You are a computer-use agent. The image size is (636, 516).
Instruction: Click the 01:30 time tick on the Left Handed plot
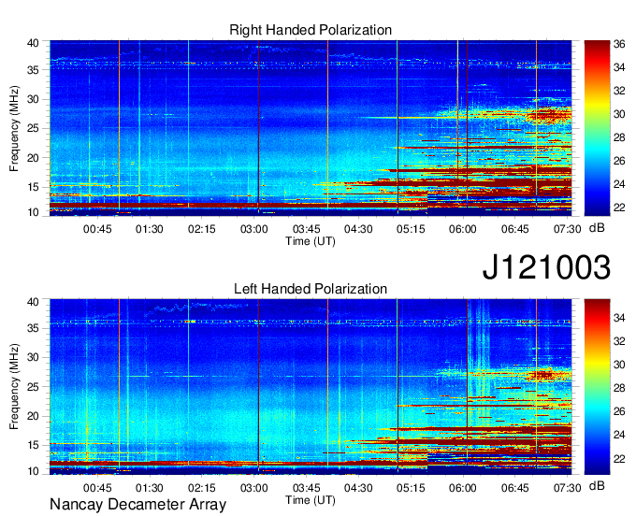(x=150, y=488)
